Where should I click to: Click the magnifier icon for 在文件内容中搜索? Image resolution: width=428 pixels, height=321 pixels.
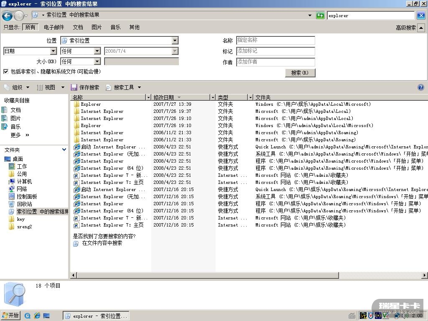coord(76,244)
